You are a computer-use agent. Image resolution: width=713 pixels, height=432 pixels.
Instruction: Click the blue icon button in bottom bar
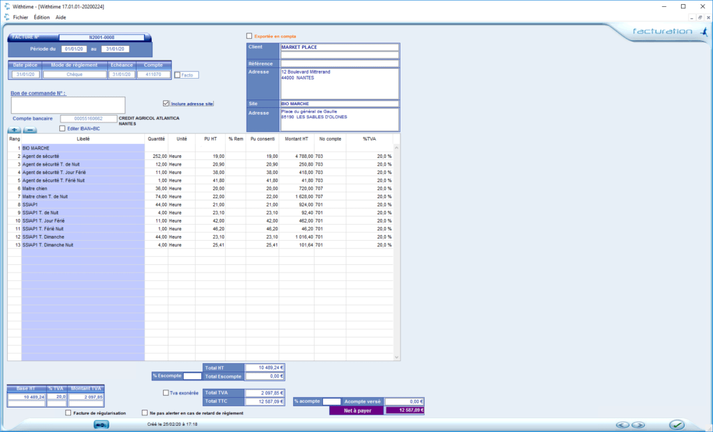click(x=102, y=424)
